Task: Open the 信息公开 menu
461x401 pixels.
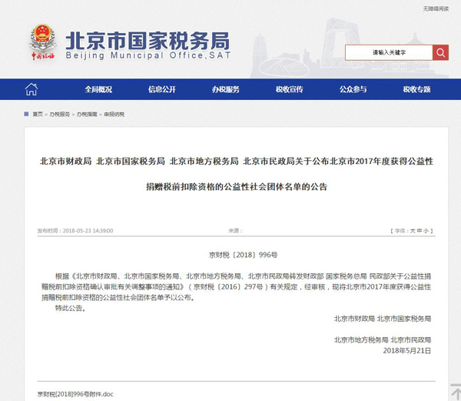Action: (x=162, y=89)
